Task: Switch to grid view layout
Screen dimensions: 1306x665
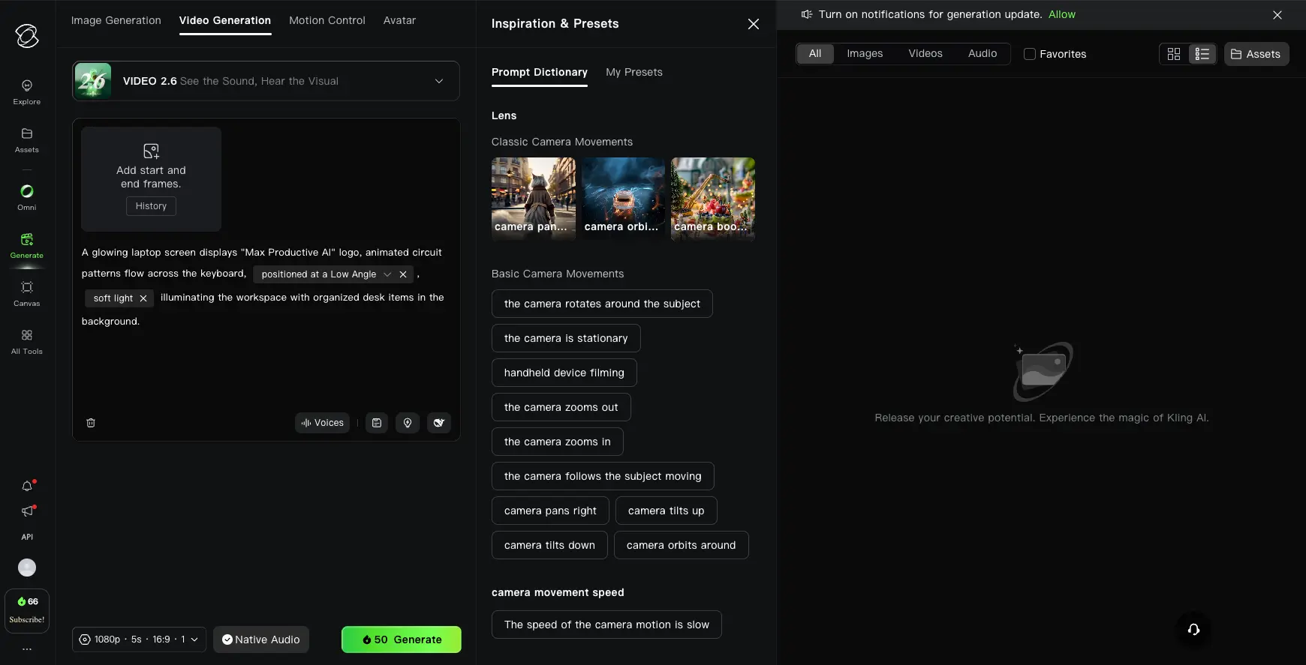Action: click(1174, 54)
